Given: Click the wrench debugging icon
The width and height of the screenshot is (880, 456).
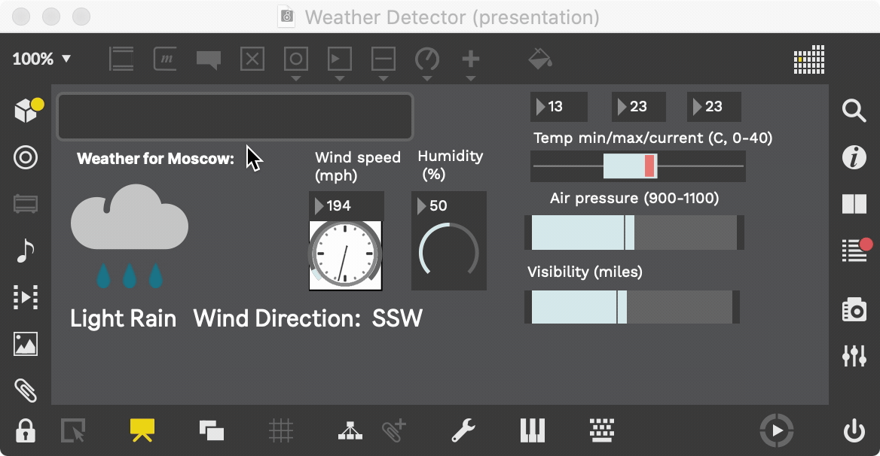Looking at the screenshot, I should (x=463, y=430).
